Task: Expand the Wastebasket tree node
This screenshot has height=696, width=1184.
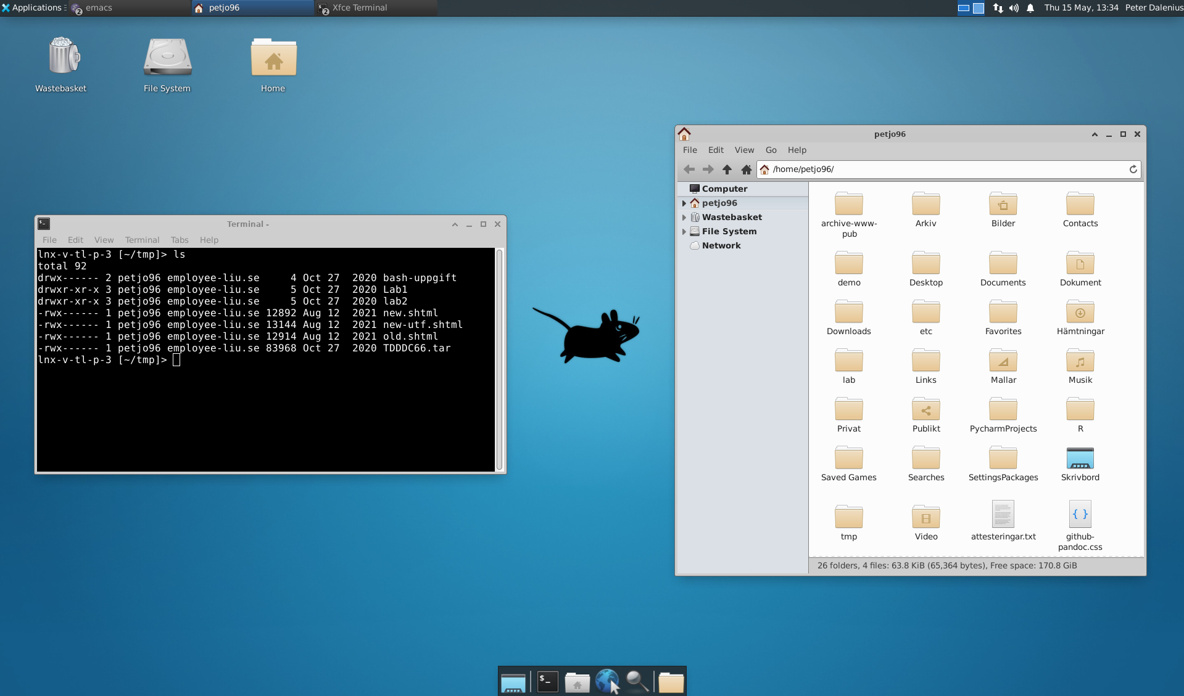Action: 684,218
